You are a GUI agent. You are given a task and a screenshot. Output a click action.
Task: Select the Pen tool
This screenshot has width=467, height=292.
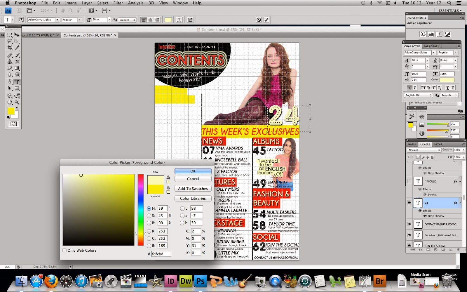(10, 82)
